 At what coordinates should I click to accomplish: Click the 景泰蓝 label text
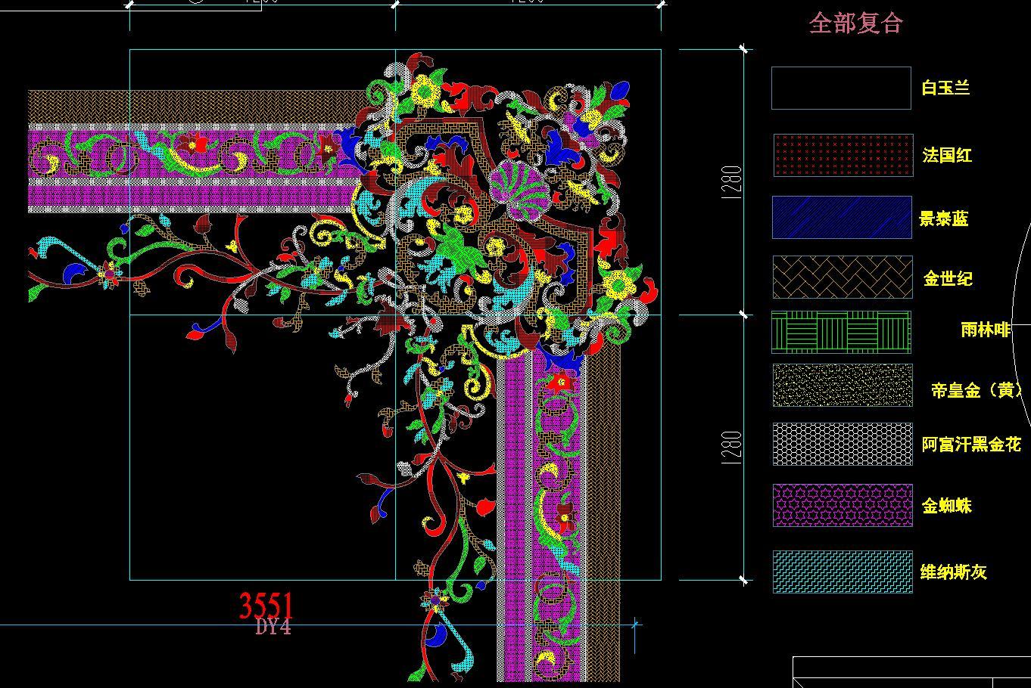[944, 218]
